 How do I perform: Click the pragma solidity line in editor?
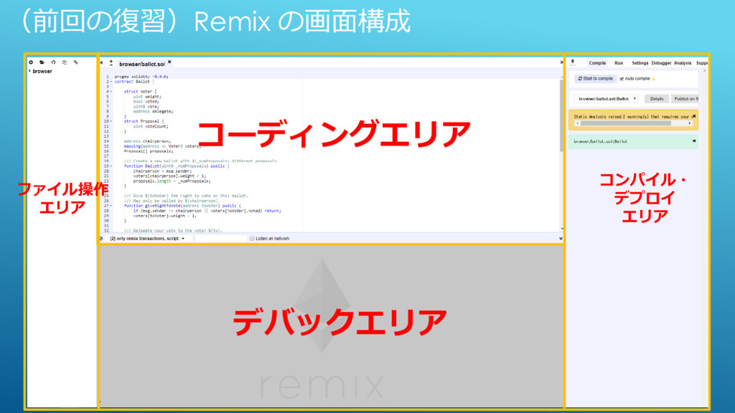141,76
